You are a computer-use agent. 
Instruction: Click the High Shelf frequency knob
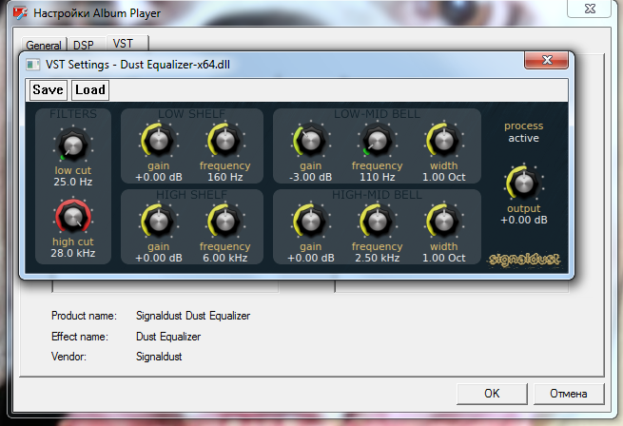coord(225,222)
